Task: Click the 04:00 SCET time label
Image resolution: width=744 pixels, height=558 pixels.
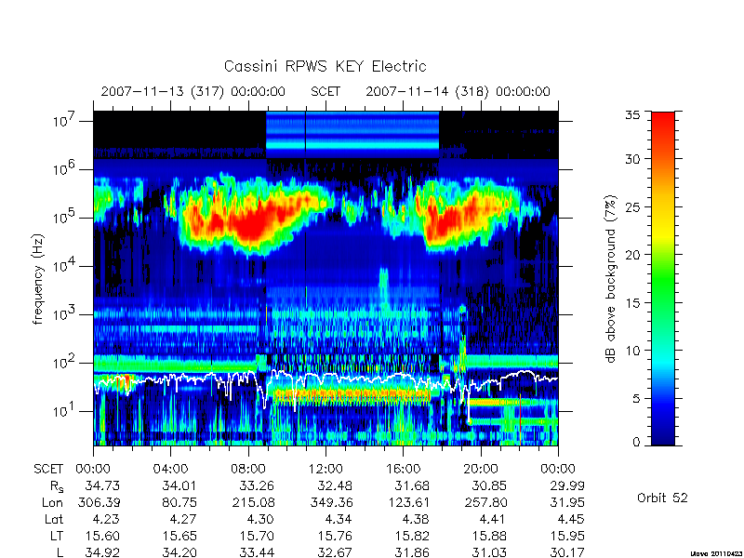Action: pos(170,469)
